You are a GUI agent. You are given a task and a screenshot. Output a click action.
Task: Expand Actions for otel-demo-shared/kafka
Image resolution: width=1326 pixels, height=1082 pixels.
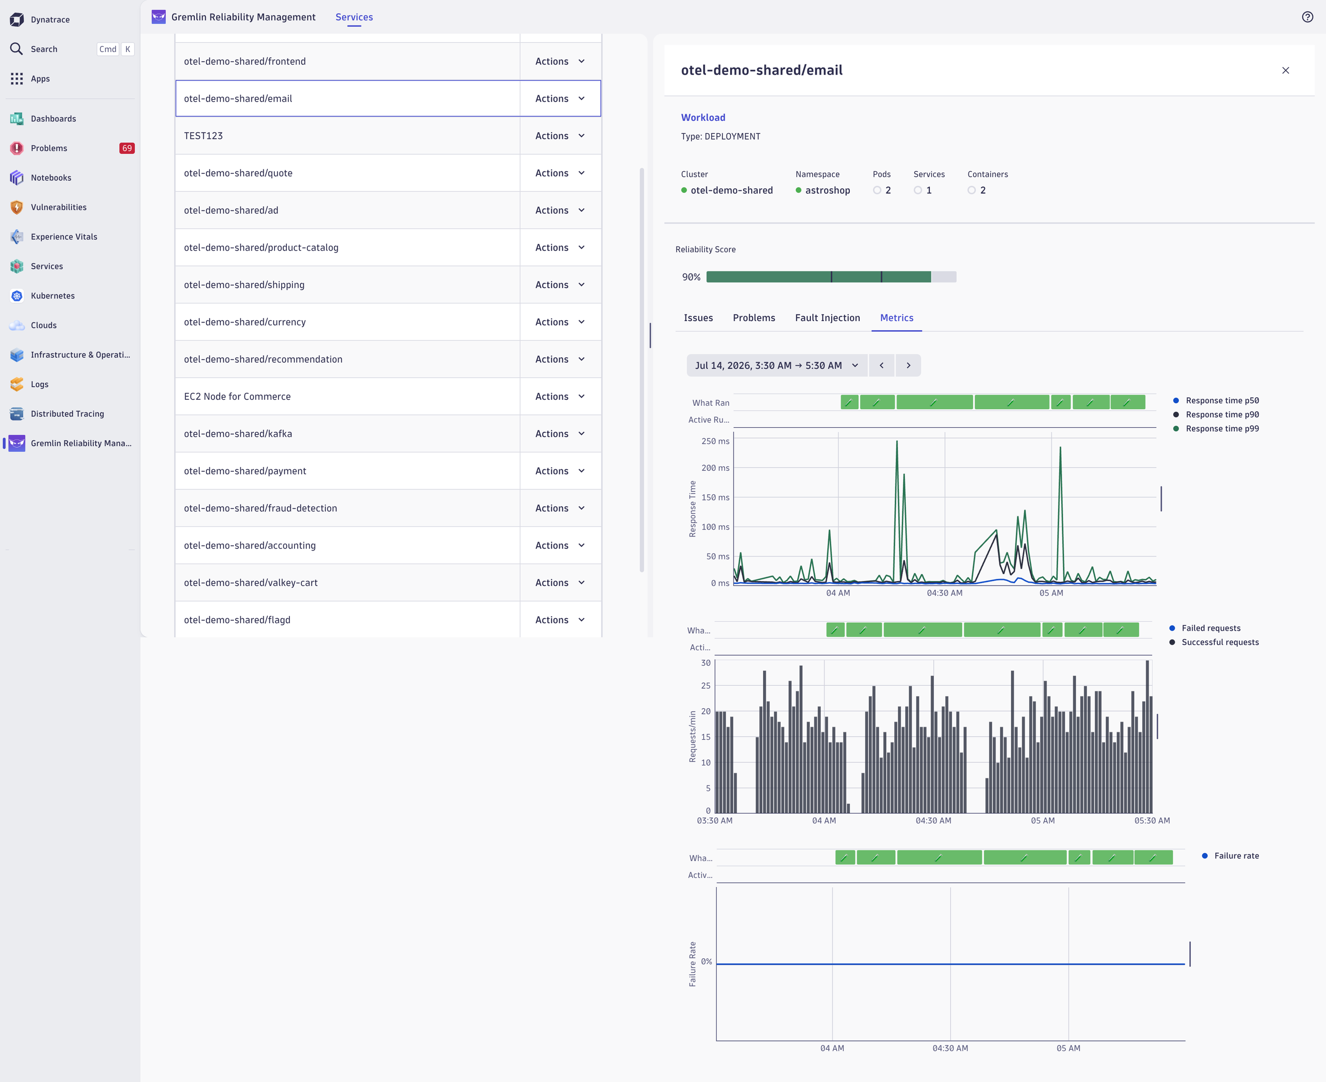pyautogui.click(x=560, y=434)
